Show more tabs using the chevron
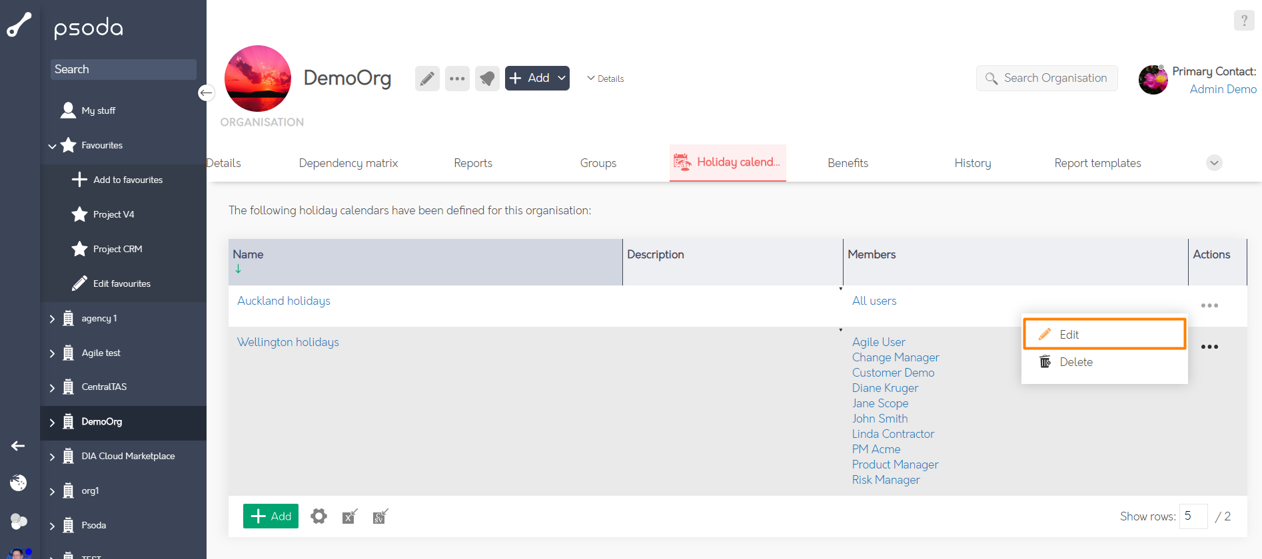1262x559 pixels. coord(1214,163)
